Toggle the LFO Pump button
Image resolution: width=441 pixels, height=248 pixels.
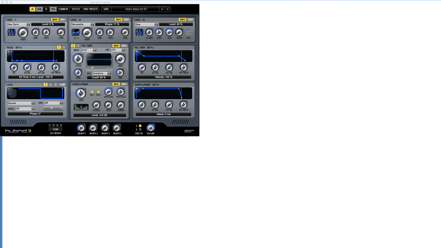pos(62,84)
